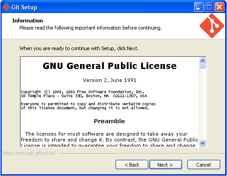Open the msysgit.github.io link
The image size is (227, 176).
(29, 153)
